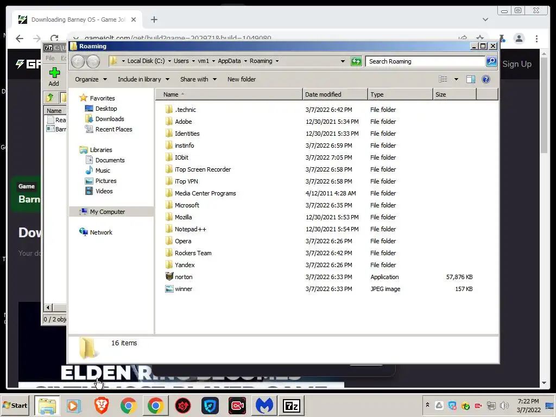Switch to the active Chrome window taskbar icon
The image size is (556, 417).
156,406
